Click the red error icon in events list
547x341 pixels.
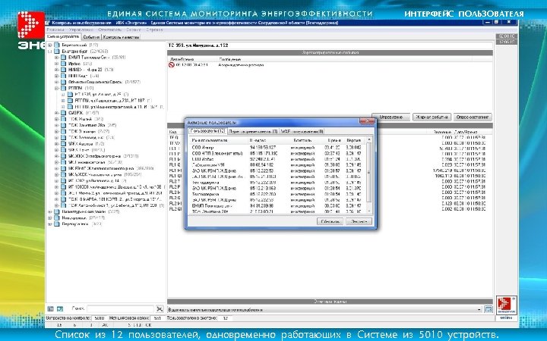pyautogui.click(x=171, y=64)
